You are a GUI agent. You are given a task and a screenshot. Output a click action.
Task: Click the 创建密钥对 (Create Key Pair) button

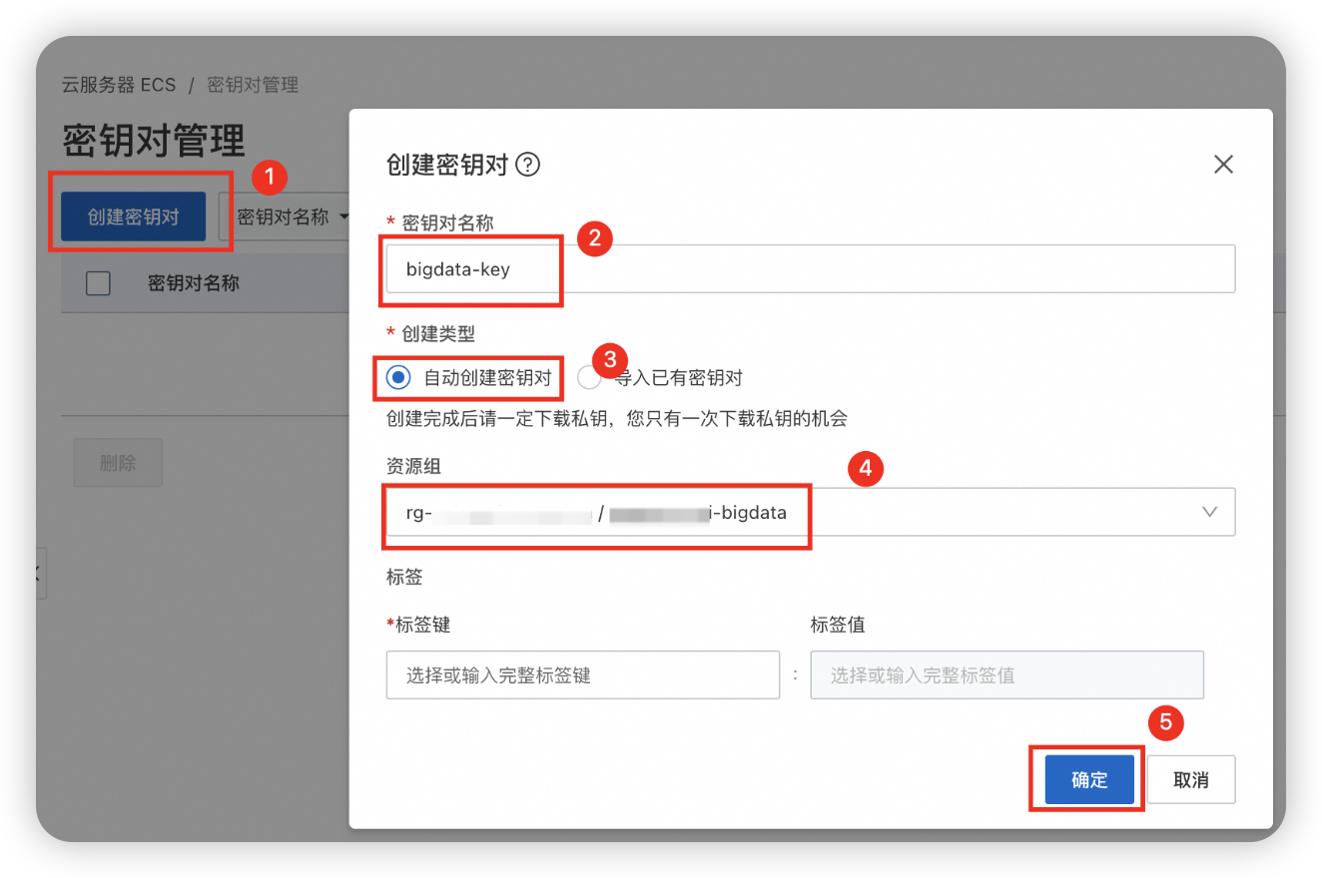click(x=132, y=216)
